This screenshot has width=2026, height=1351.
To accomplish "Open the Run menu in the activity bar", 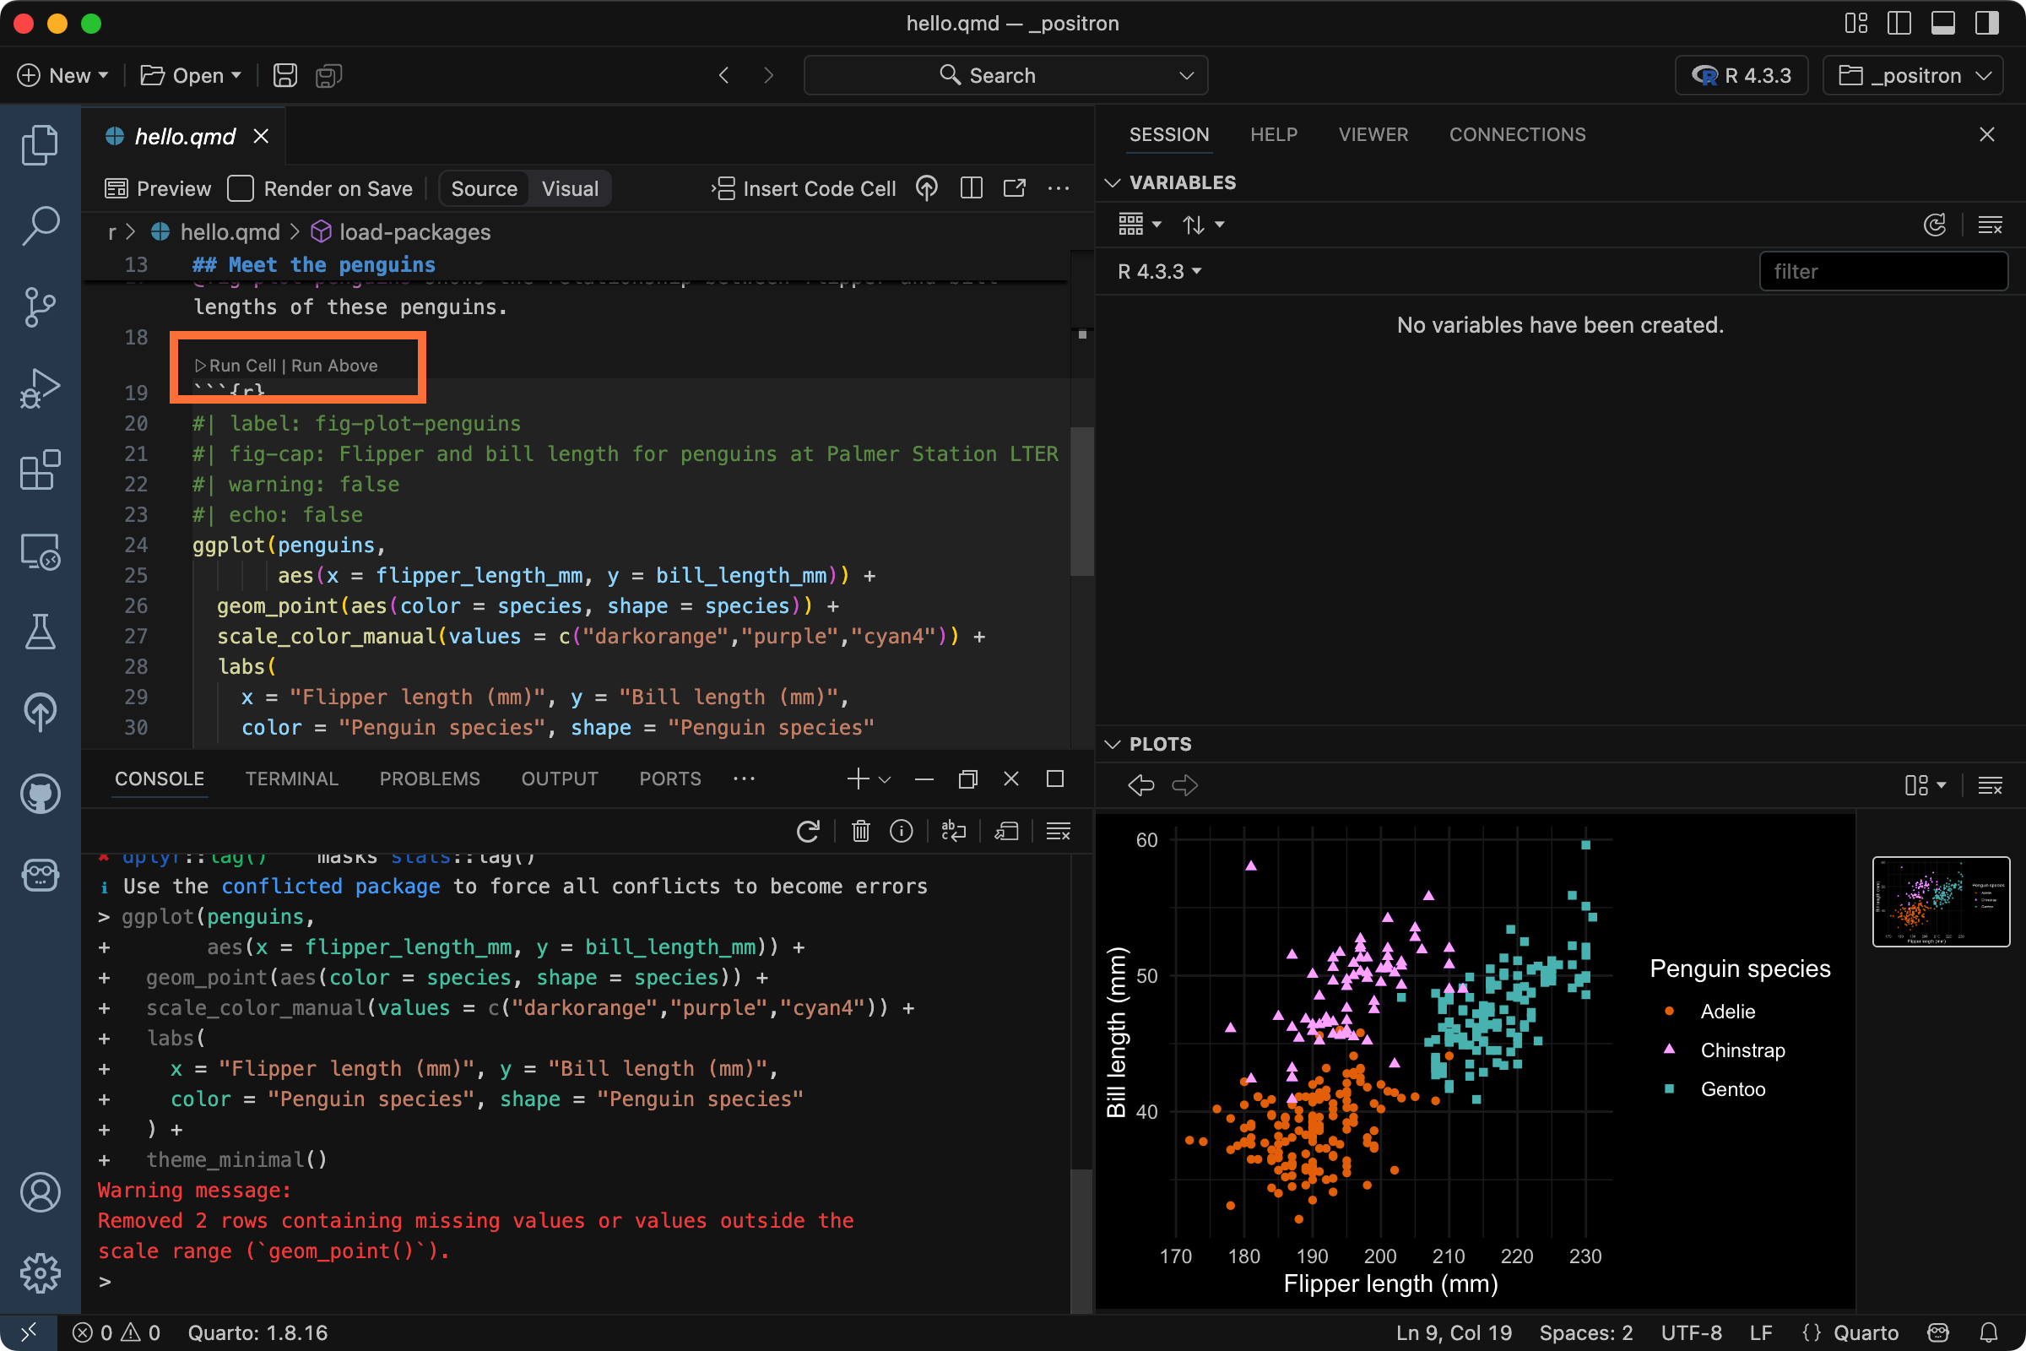I will (x=40, y=388).
